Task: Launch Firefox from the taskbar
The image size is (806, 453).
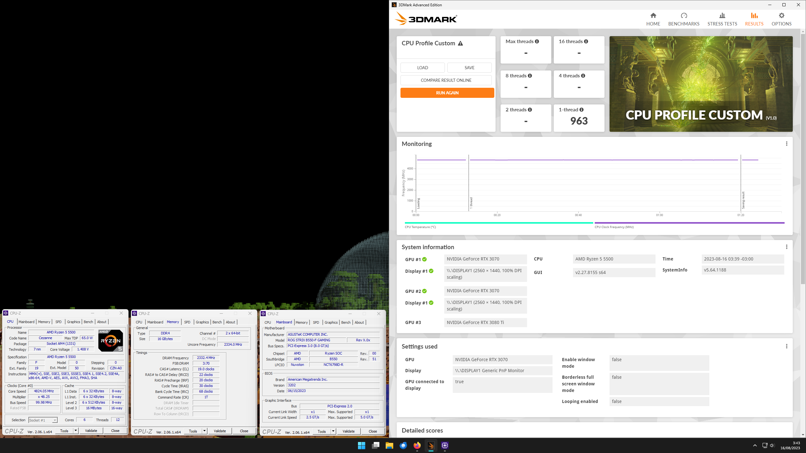Action: [x=417, y=445]
